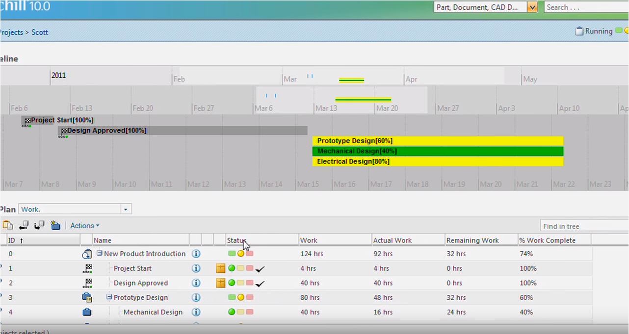629x334 pixels.
Task: Click the Design Approved activity name
Action: [x=141, y=283]
